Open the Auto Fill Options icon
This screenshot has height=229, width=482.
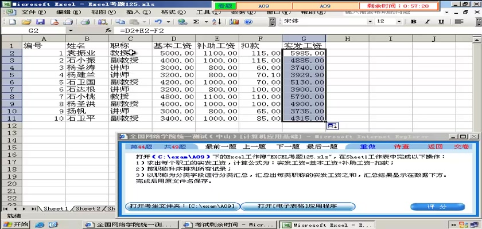333,125
